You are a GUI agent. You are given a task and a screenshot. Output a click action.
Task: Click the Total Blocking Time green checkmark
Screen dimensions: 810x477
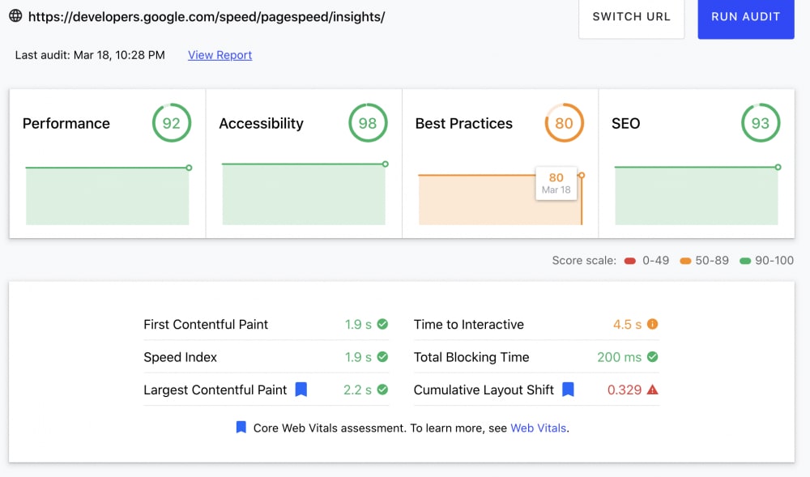(652, 356)
